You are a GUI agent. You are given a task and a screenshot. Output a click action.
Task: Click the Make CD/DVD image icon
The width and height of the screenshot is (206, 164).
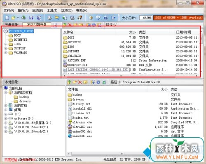click(50, 18)
